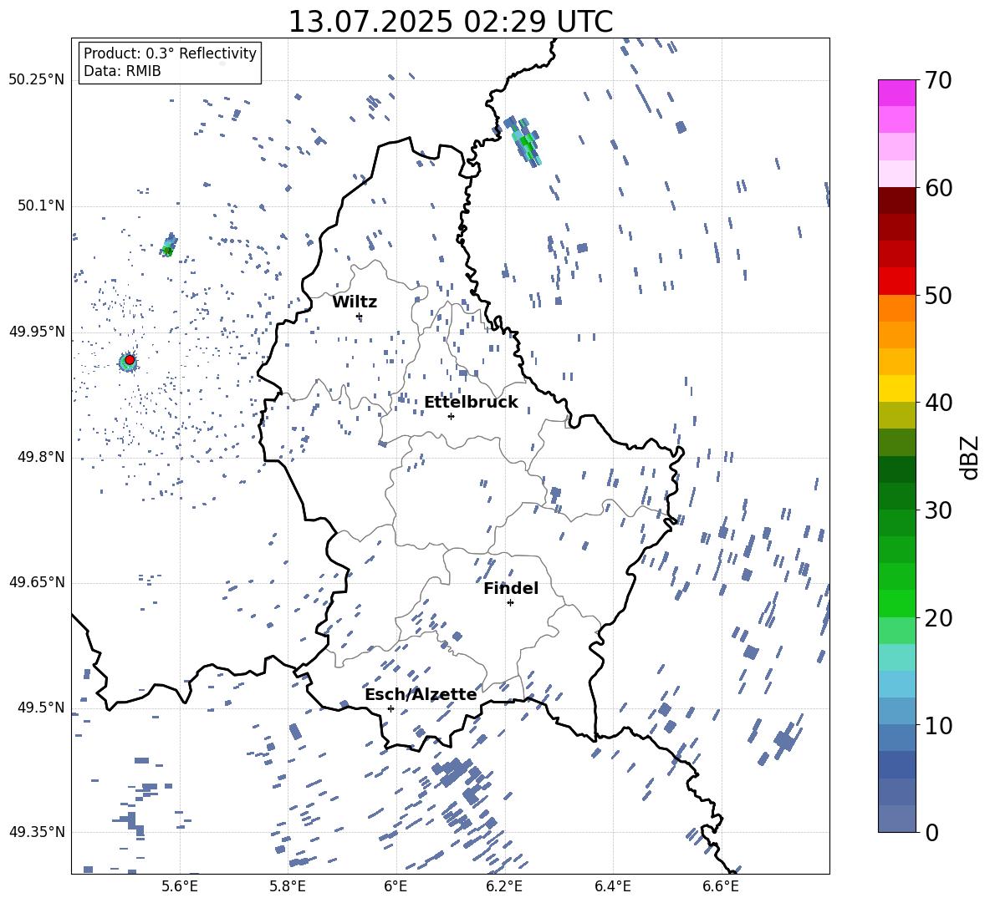Viewport: 990px width, 903px height.
Task: Click the 6.6°E longitude label
Action: (x=721, y=886)
